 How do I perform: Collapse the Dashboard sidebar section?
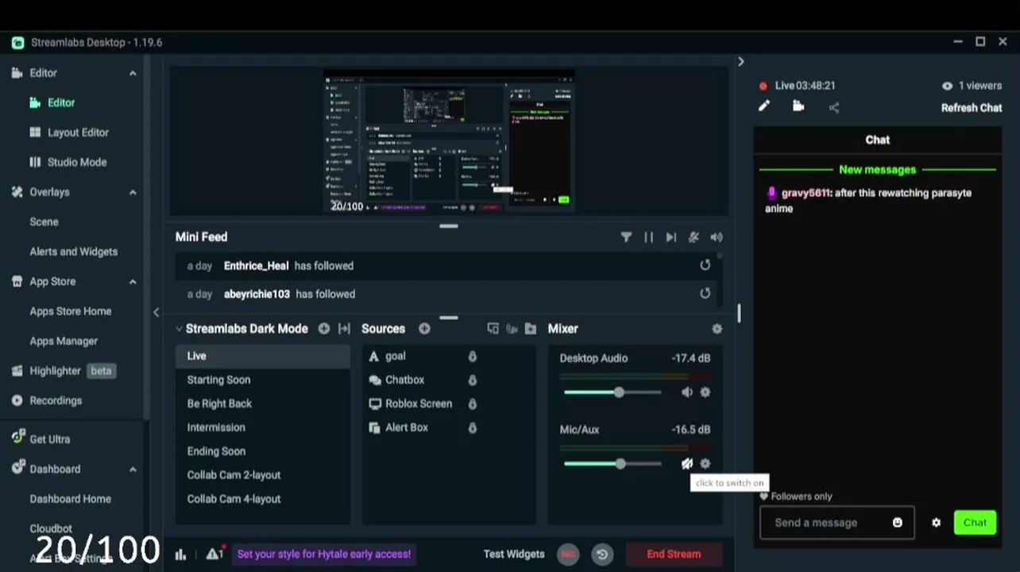click(x=133, y=470)
